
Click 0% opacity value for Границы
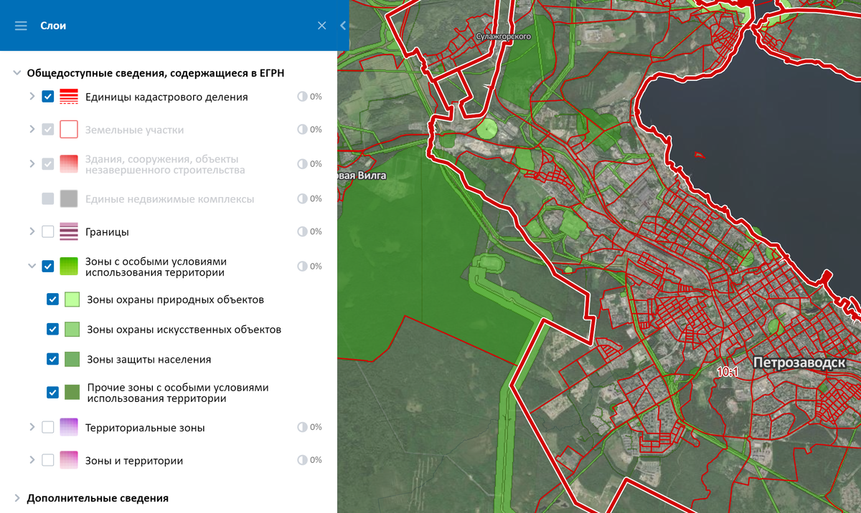[316, 231]
